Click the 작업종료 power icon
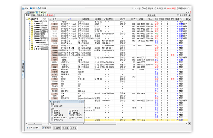Viewport: 213px width, 138px height. click(x=38, y=9)
